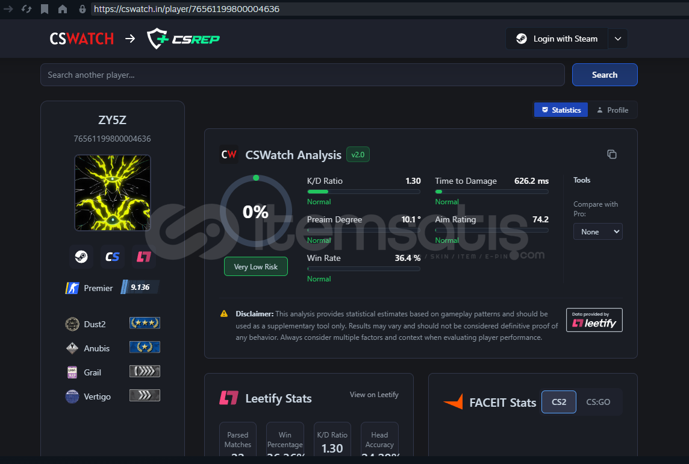Select the CS2 FACEIT toggle
The width and height of the screenshot is (689, 464).
click(x=558, y=402)
